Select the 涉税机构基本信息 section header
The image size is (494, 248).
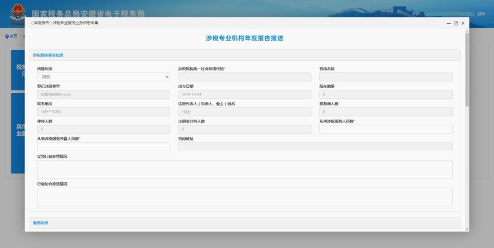(48, 55)
